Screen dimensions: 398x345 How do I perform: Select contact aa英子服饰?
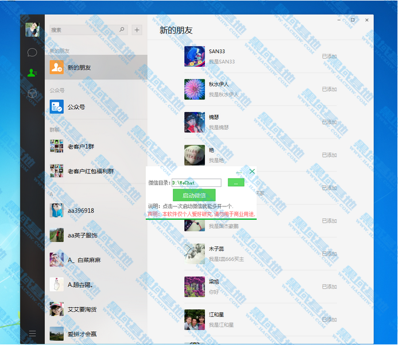[x=96, y=235]
